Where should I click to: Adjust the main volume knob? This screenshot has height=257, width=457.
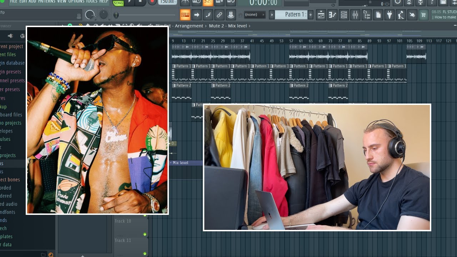[90, 15]
